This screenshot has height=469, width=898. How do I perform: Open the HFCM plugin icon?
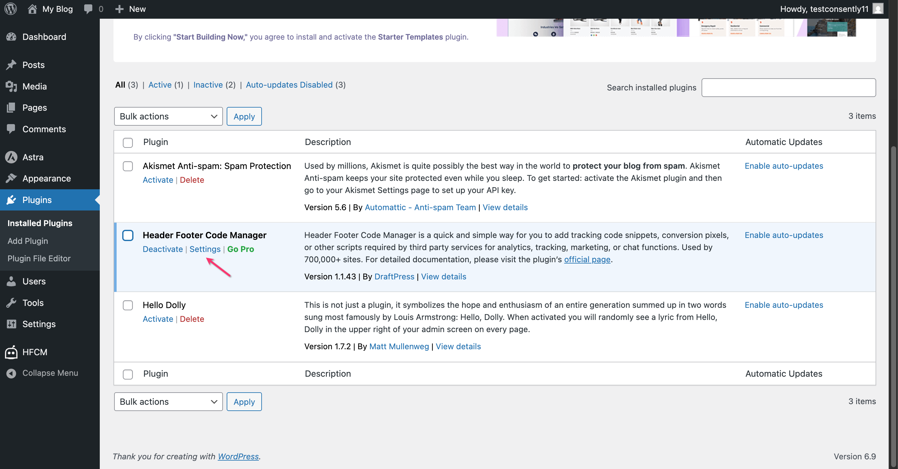(x=11, y=352)
